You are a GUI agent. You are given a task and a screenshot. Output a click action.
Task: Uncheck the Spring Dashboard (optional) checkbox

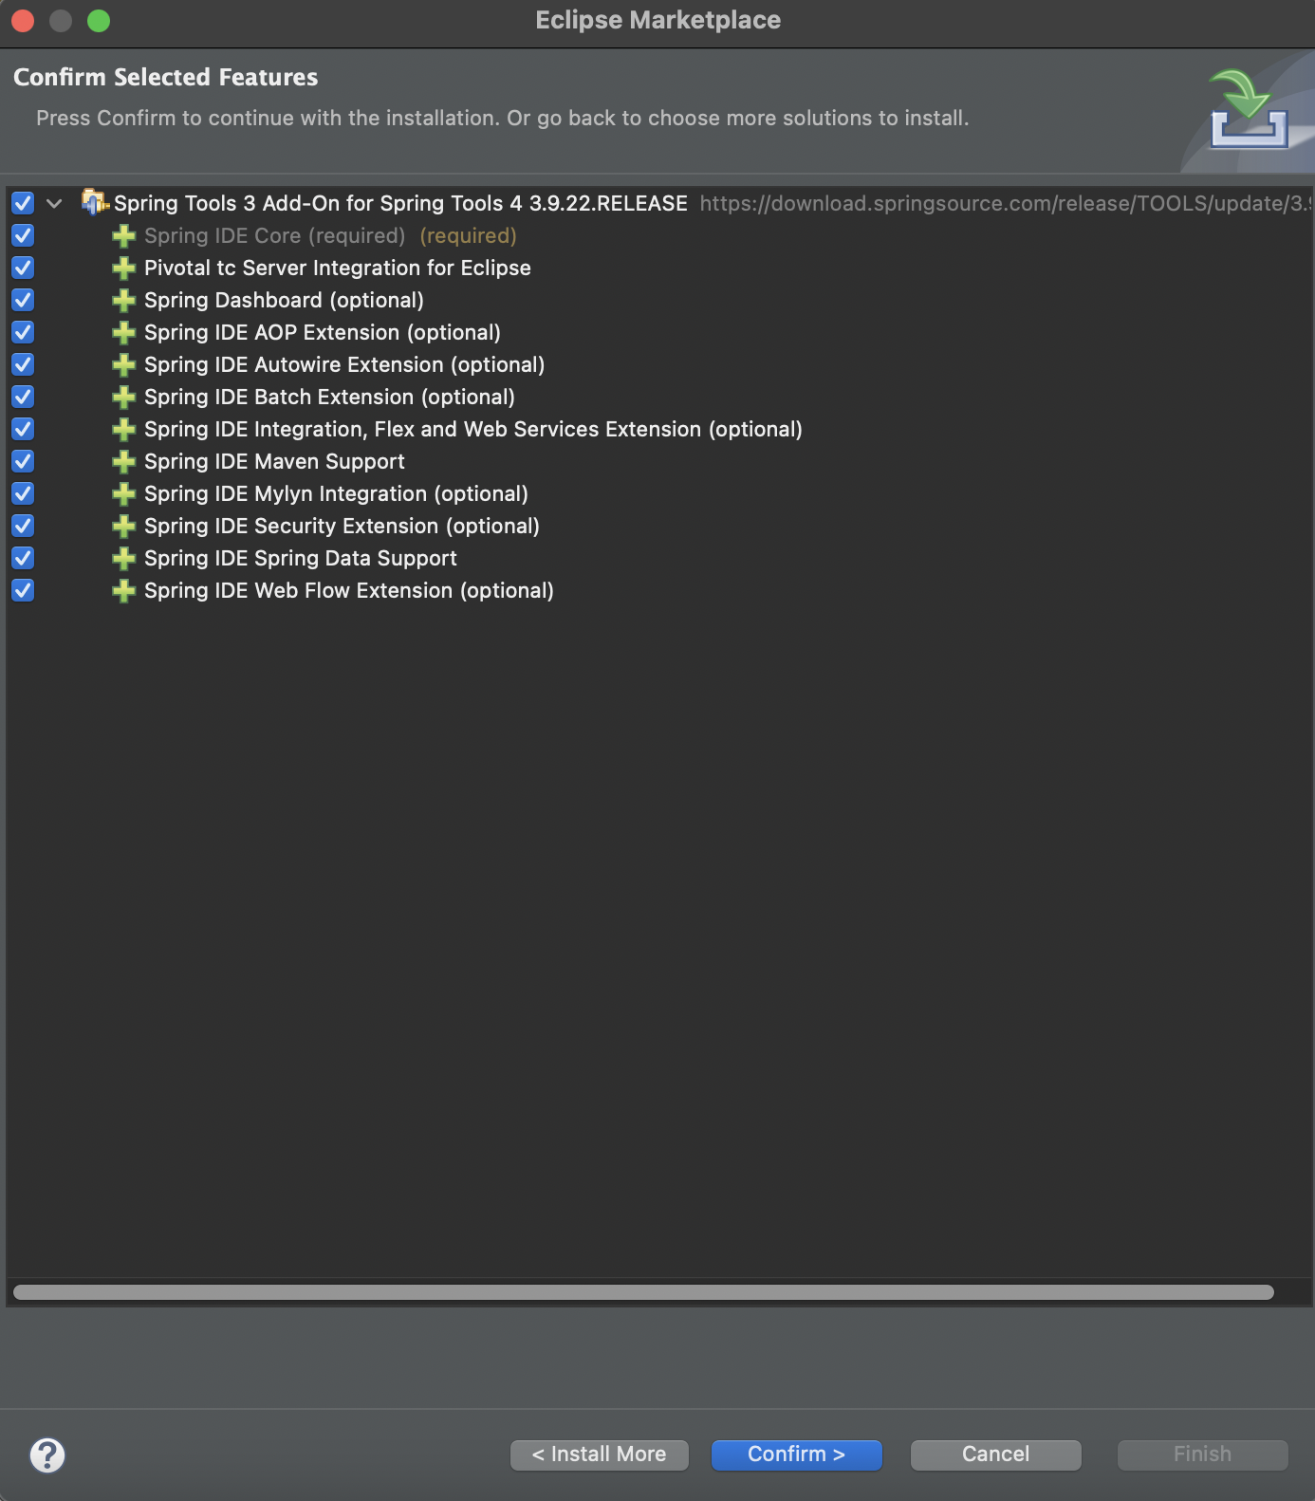[x=23, y=300]
